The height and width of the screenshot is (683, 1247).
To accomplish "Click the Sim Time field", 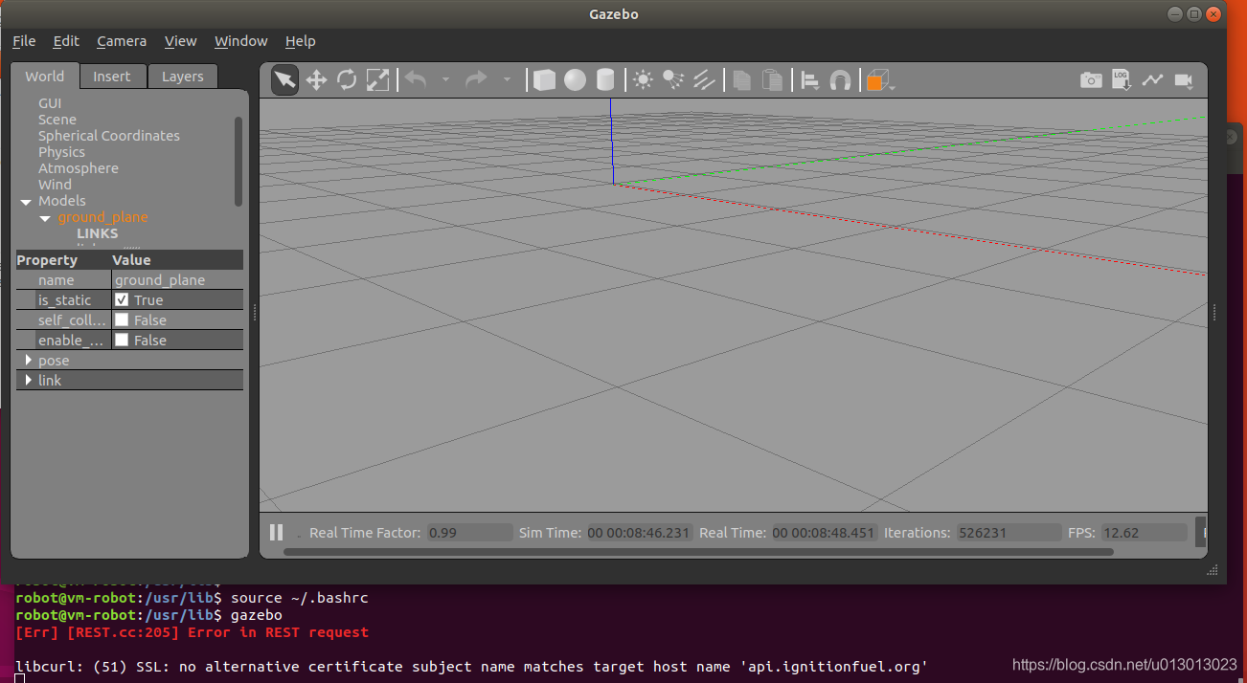I will 638,533.
